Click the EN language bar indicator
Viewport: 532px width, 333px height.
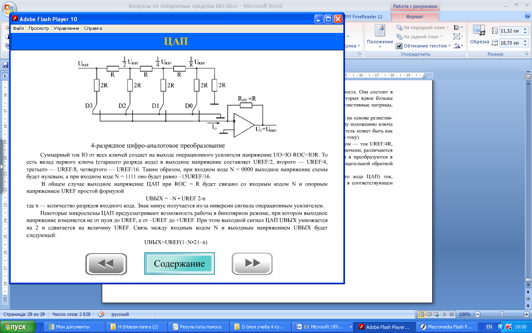coord(489,327)
